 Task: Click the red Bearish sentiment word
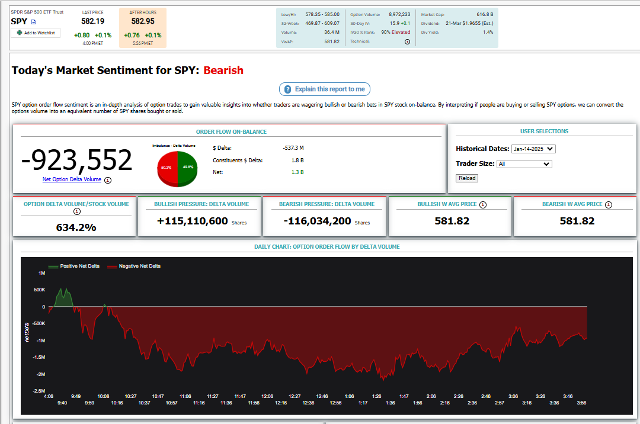(223, 70)
